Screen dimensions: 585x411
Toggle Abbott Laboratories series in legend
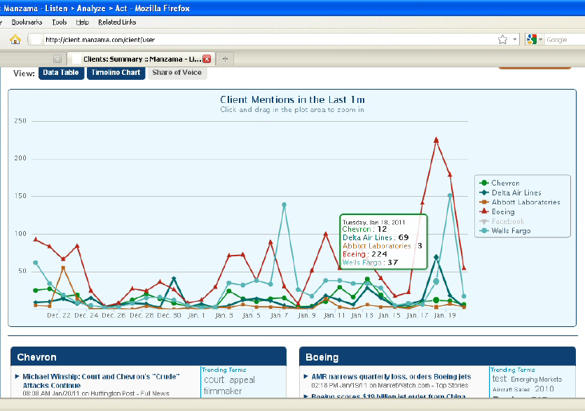pyautogui.click(x=520, y=202)
